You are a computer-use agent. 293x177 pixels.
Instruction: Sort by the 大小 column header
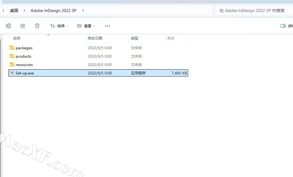click(x=171, y=38)
